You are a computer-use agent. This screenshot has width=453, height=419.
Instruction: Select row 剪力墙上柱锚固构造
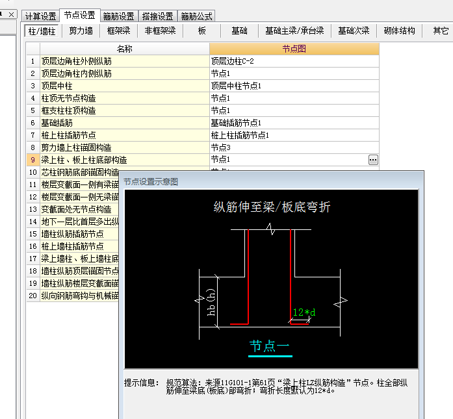click(125, 147)
